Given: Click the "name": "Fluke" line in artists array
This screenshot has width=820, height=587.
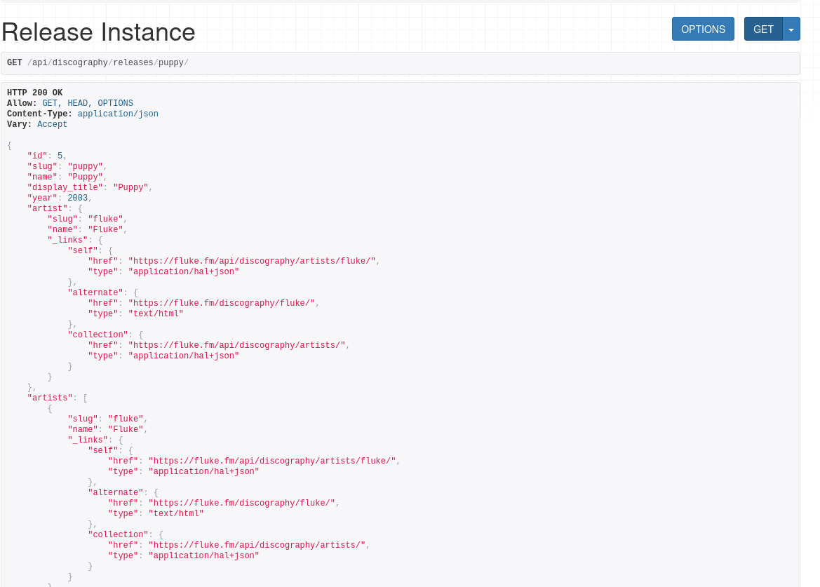Looking at the screenshot, I should tap(108, 430).
